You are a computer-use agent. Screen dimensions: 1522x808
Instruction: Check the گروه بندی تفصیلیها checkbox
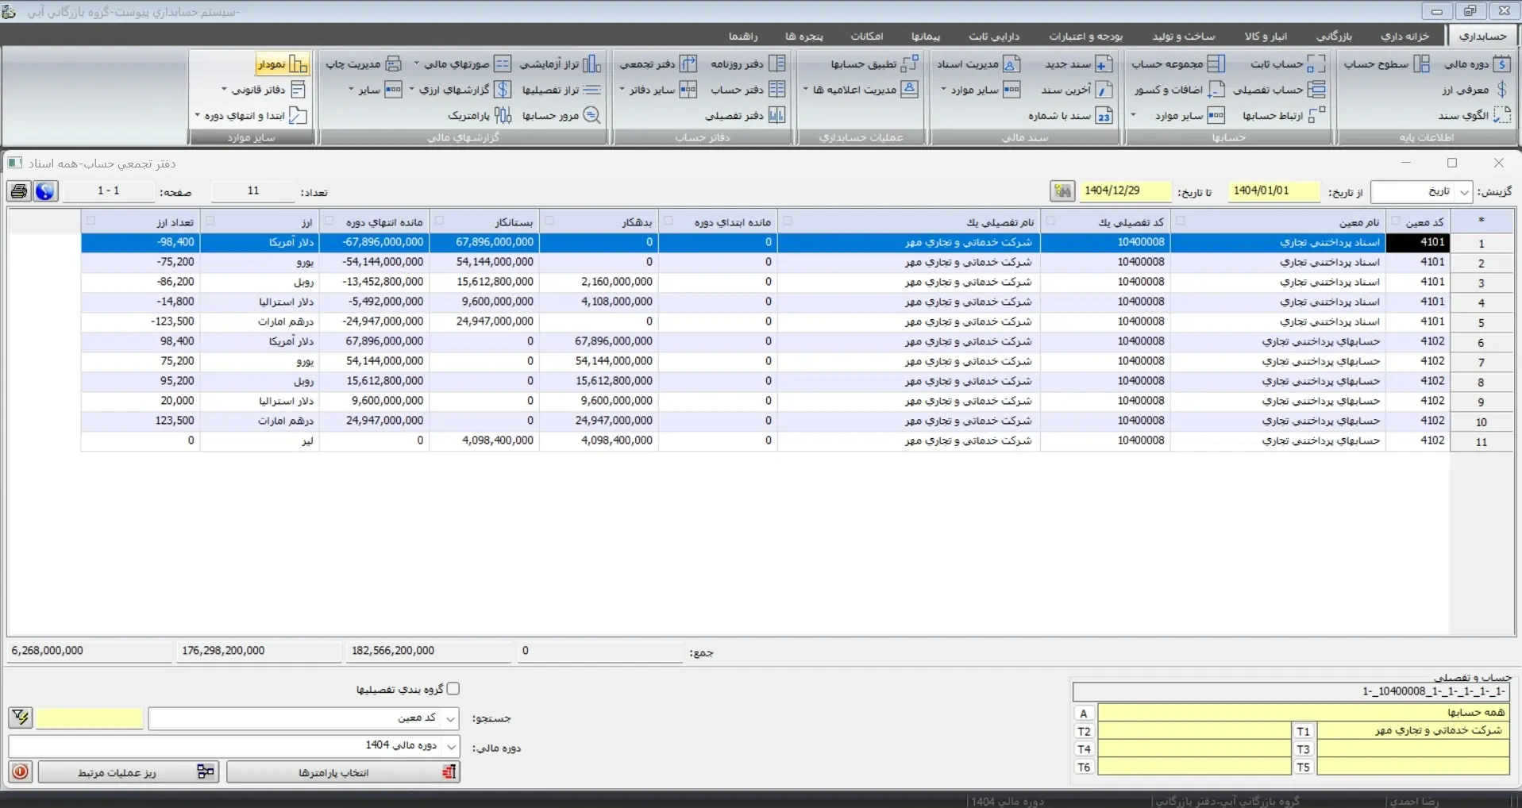[x=453, y=689]
